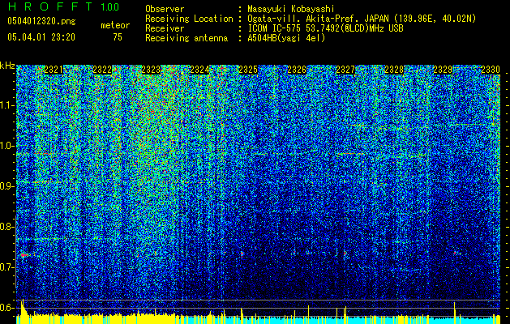510x324 pixels.
Task: Click the 2323 time marker
Action: 151,70
